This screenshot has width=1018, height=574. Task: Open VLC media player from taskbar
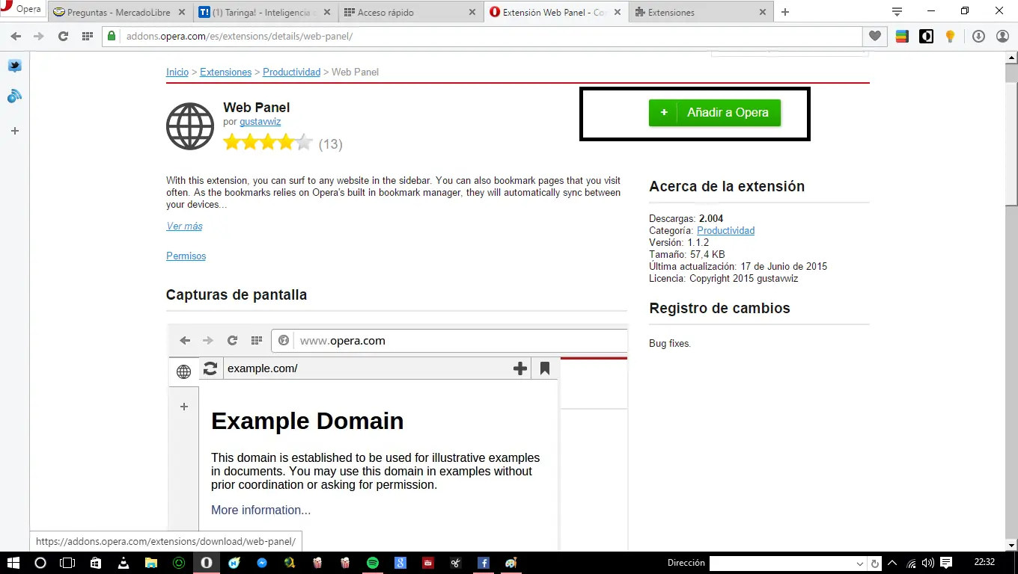[x=124, y=563]
